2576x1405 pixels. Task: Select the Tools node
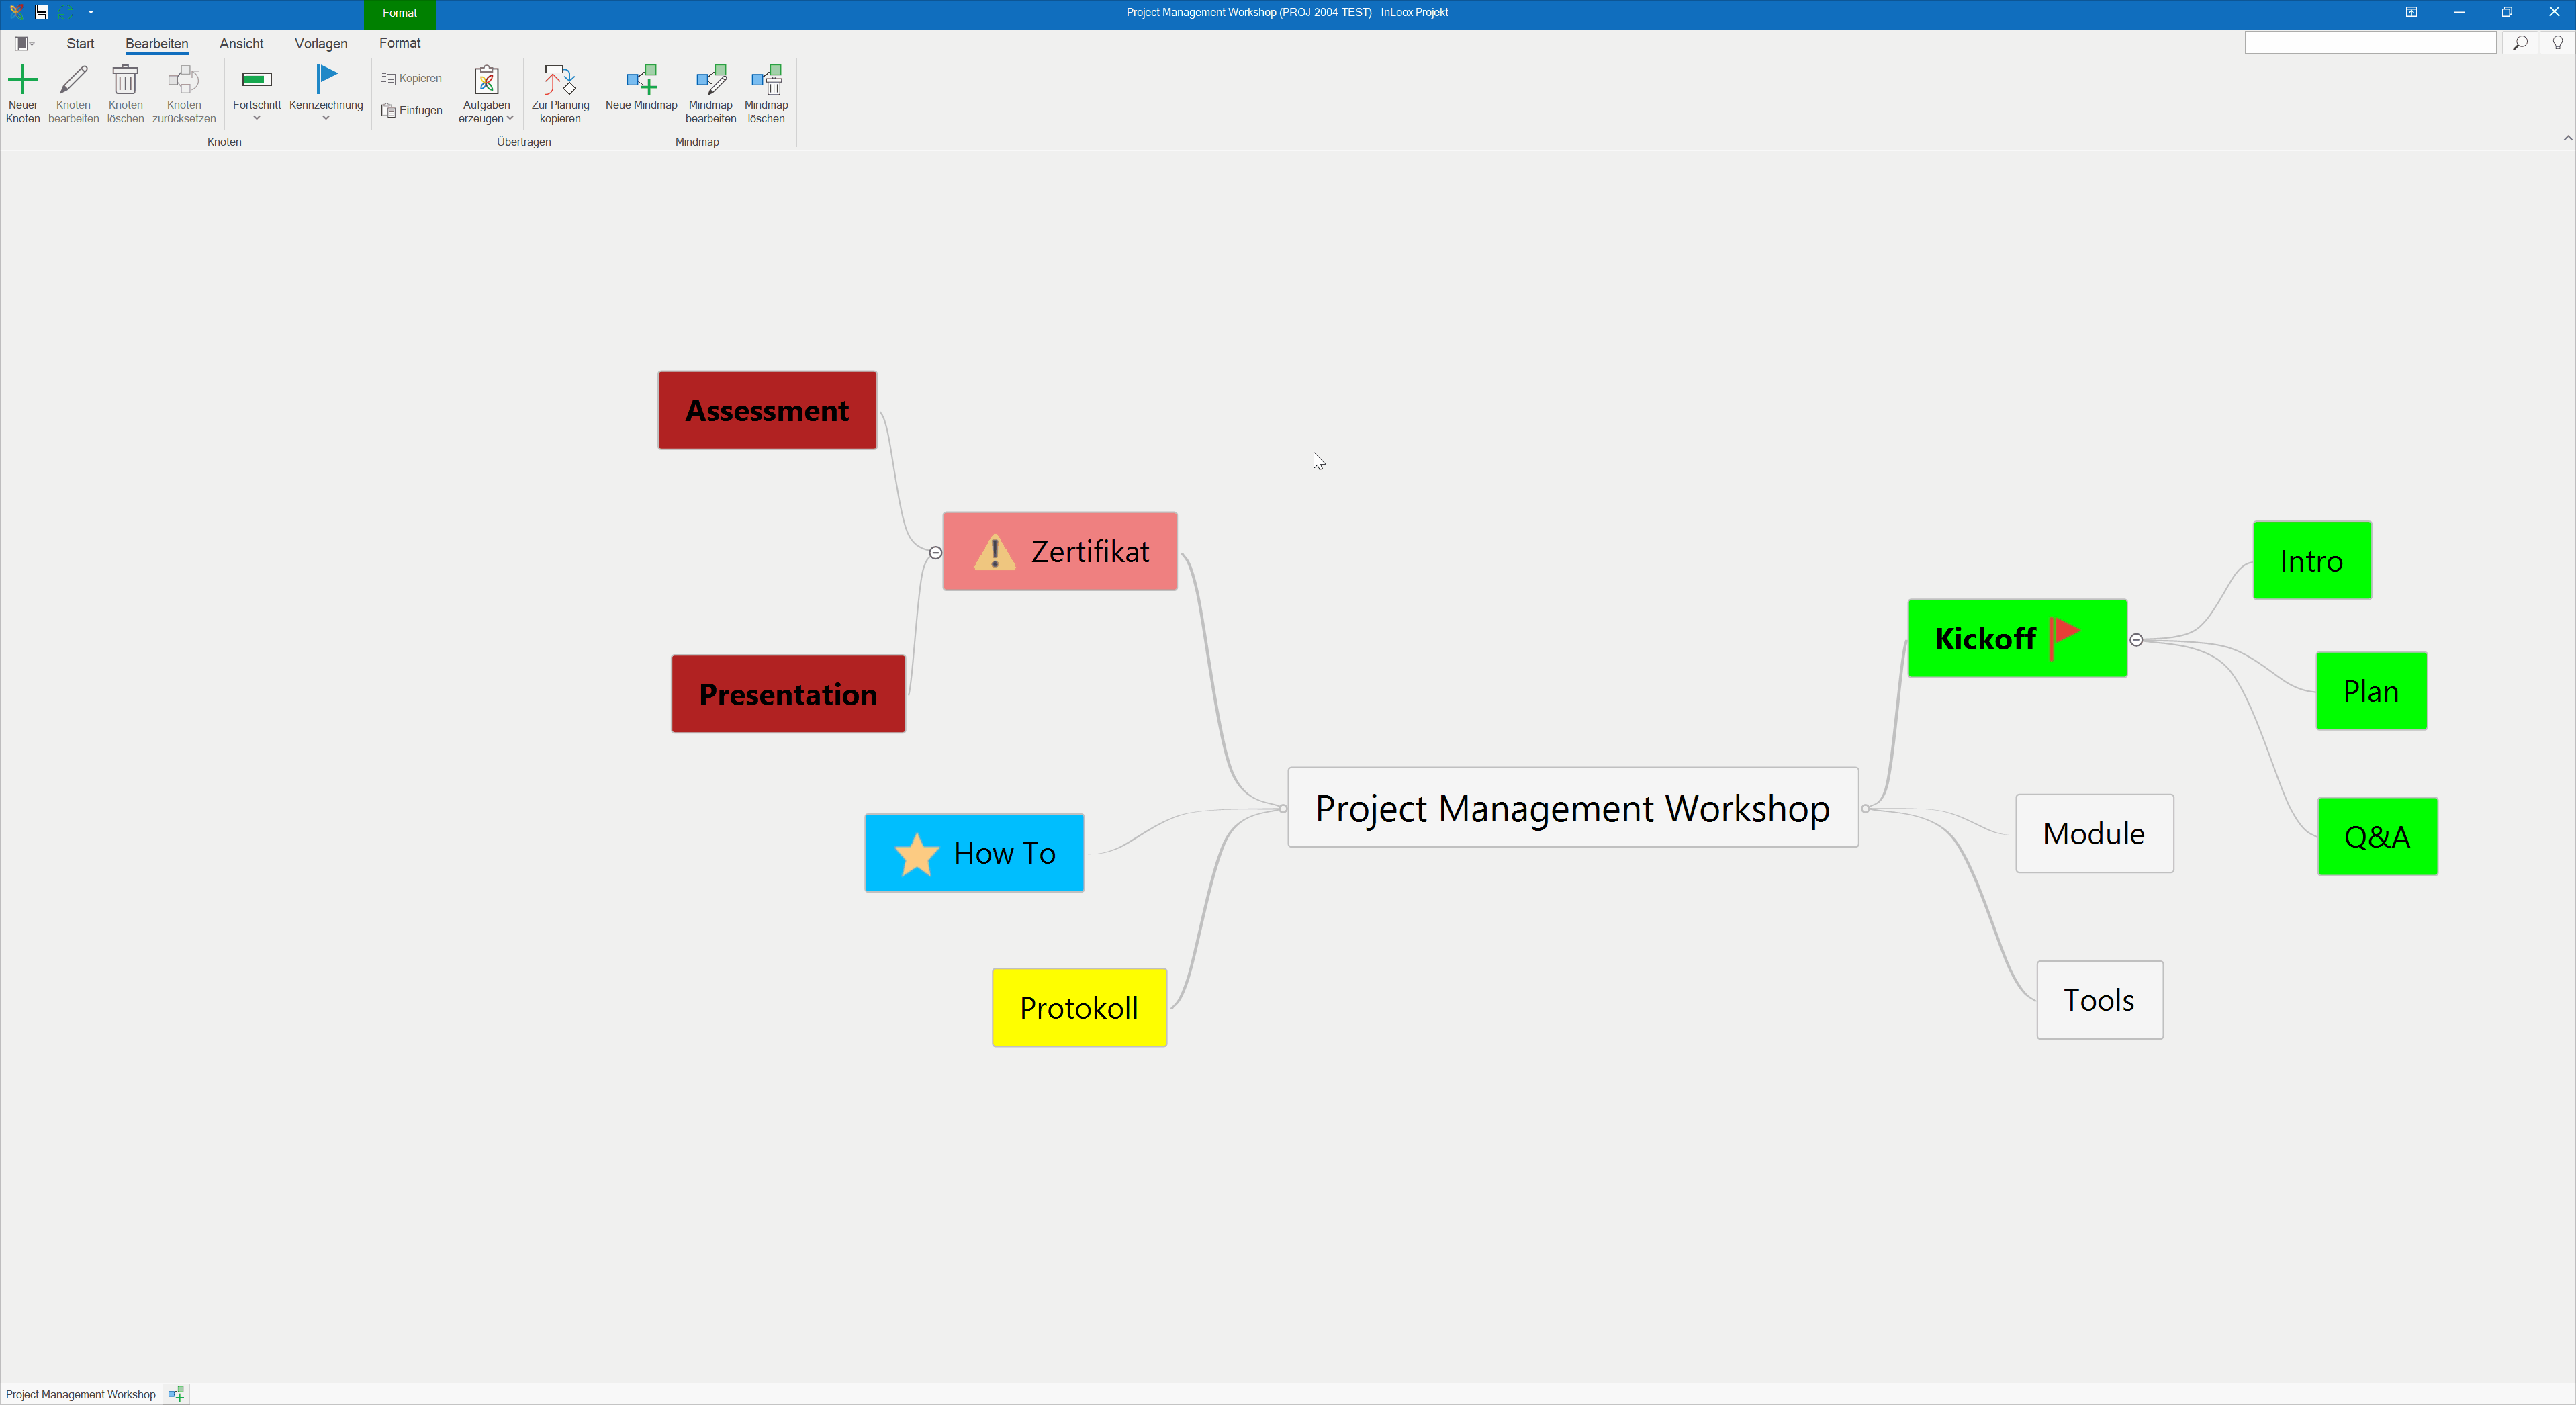pos(2099,1000)
